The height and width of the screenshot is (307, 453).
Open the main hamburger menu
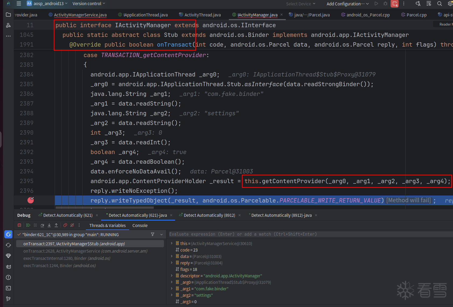(x=19, y=4)
